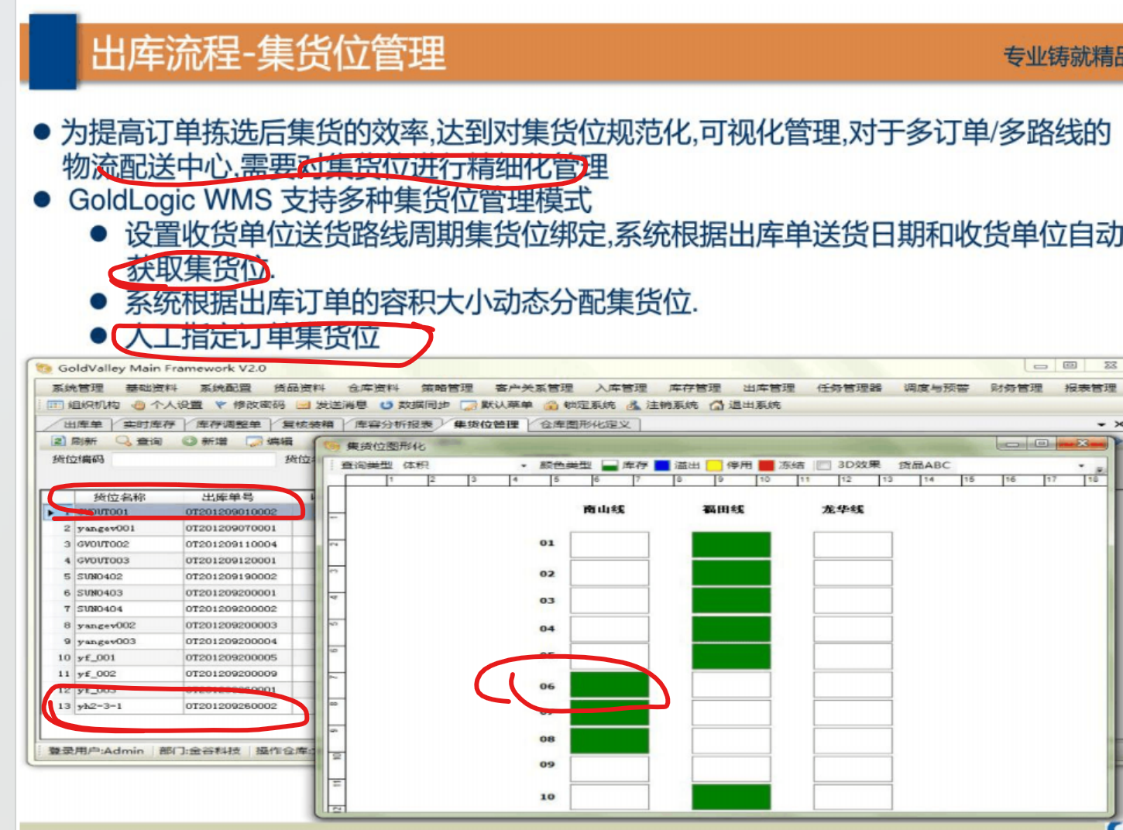Open the 系统配置 menu
This screenshot has width=1123, height=830.
tap(225, 387)
